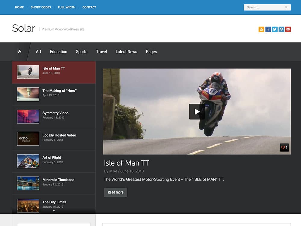Click the YouTube social icon
This screenshot has width=301, height=226.
coord(288,29)
